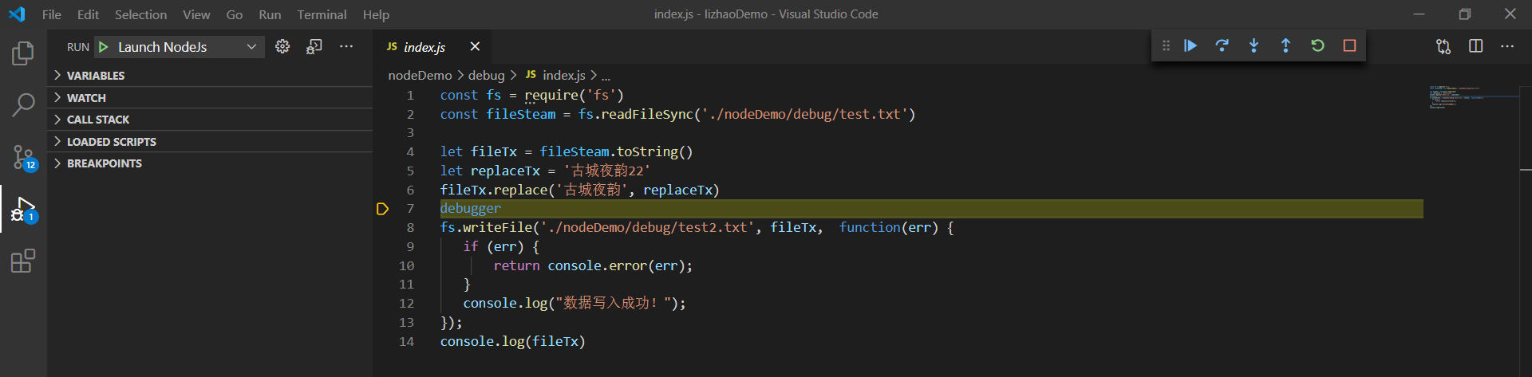Expand the BREAKPOINTS section

click(x=104, y=163)
